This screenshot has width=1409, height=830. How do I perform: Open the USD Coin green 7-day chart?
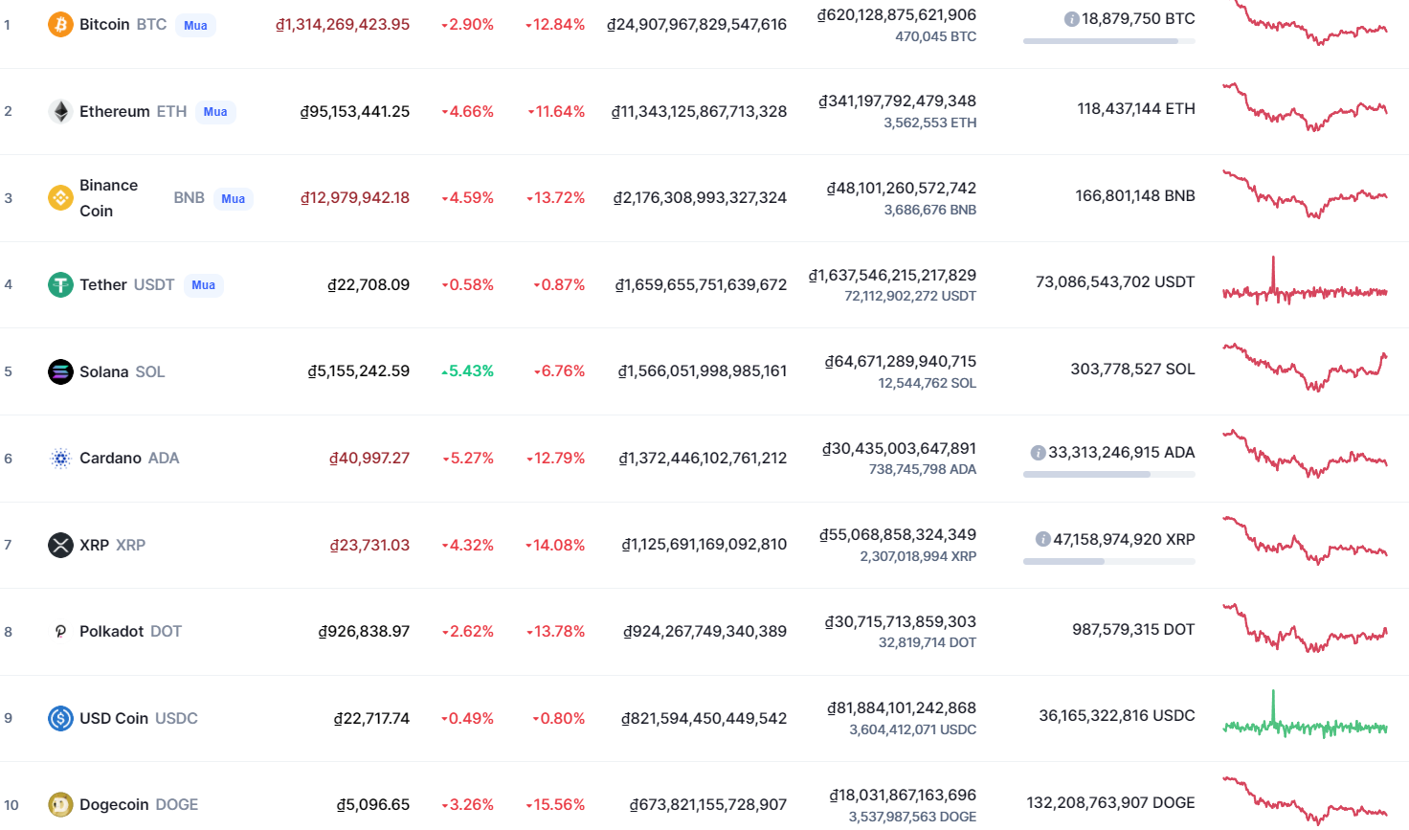pos(1305,719)
